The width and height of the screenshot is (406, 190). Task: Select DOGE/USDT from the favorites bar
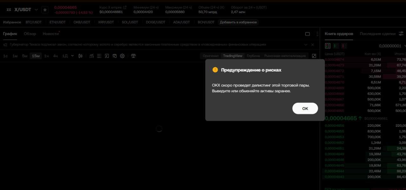pyautogui.click(x=155, y=22)
